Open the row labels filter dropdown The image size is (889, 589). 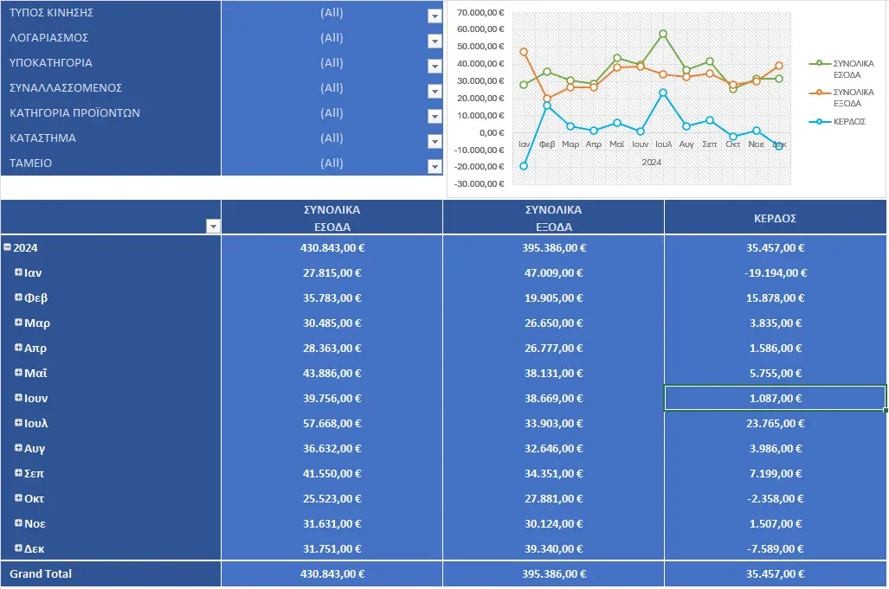(x=213, y=227)
